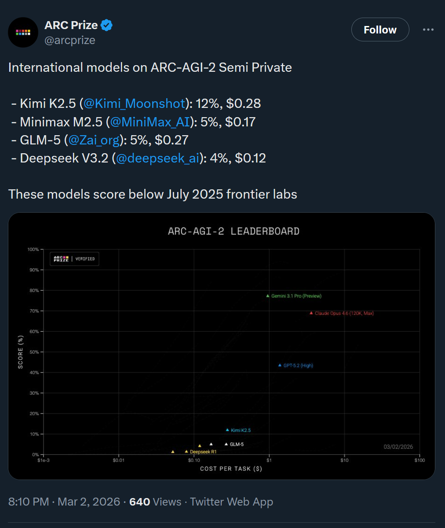Open the @Zai_org mention link
The height and width of the screenshot is (528, 445).
point(94,140)
